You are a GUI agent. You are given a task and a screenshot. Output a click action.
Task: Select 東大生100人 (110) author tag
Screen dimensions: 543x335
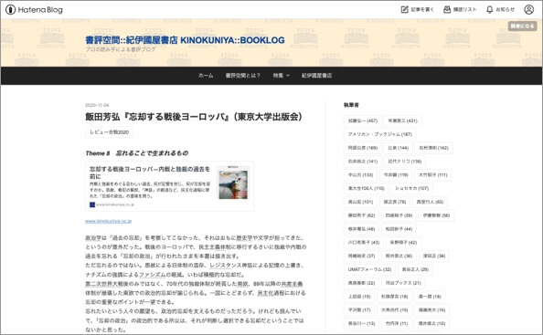[x=366, y=188]
